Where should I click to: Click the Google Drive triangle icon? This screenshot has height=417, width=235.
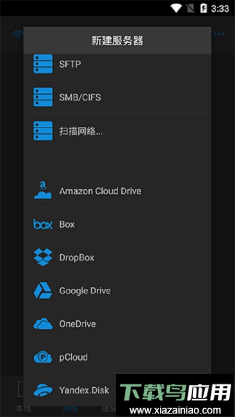pos(43,291)
